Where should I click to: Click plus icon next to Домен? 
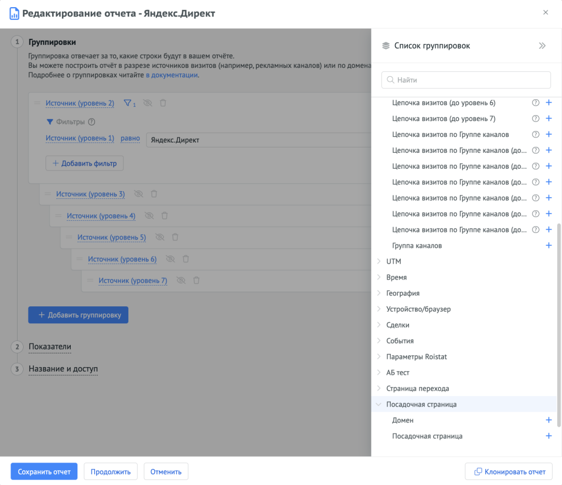point(548,420)
